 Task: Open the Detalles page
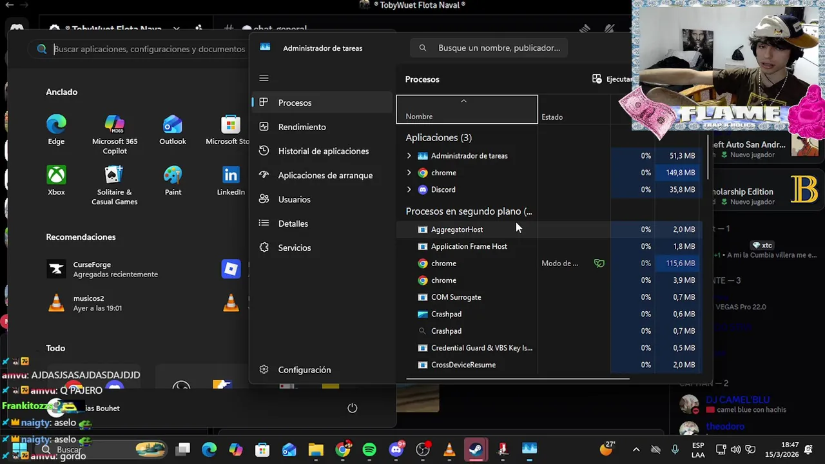(322, 224)
